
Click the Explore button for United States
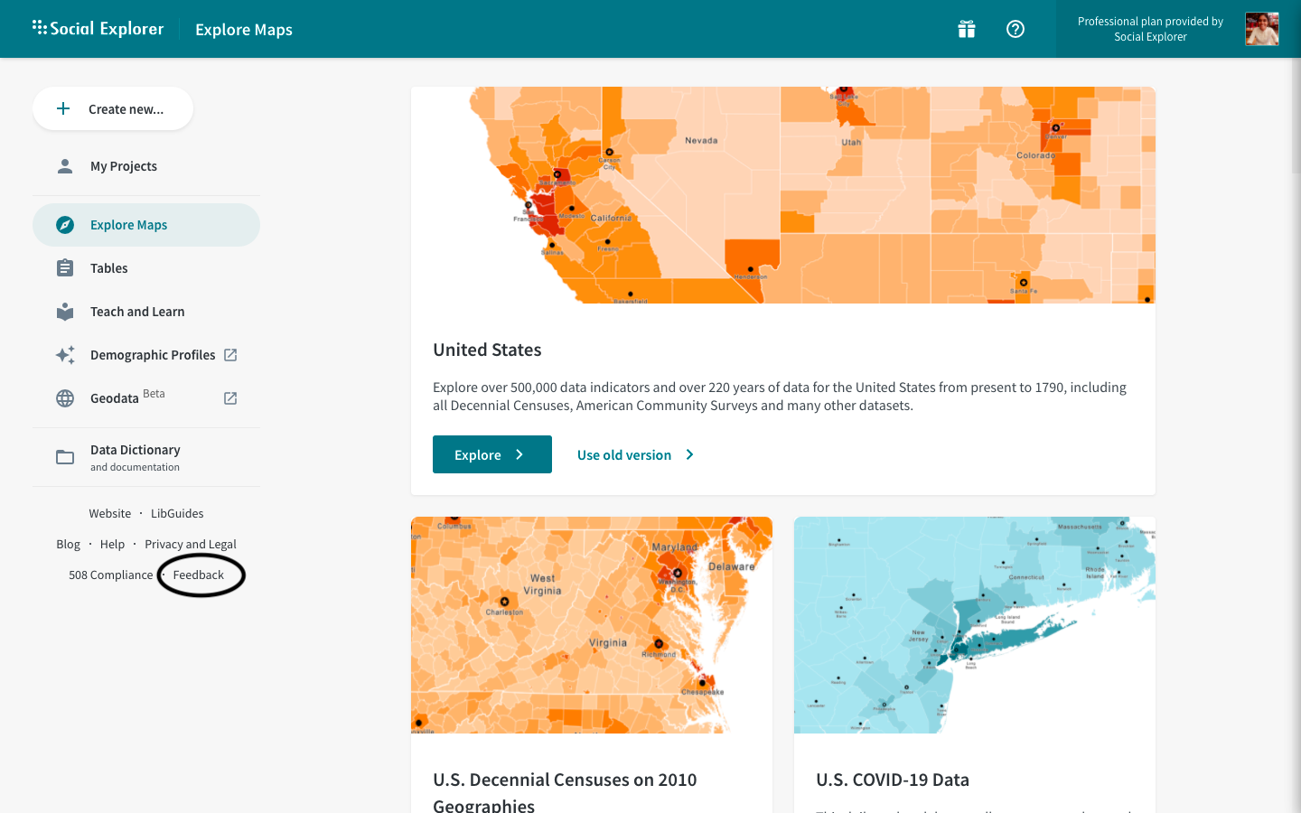[x=492, y=454]
